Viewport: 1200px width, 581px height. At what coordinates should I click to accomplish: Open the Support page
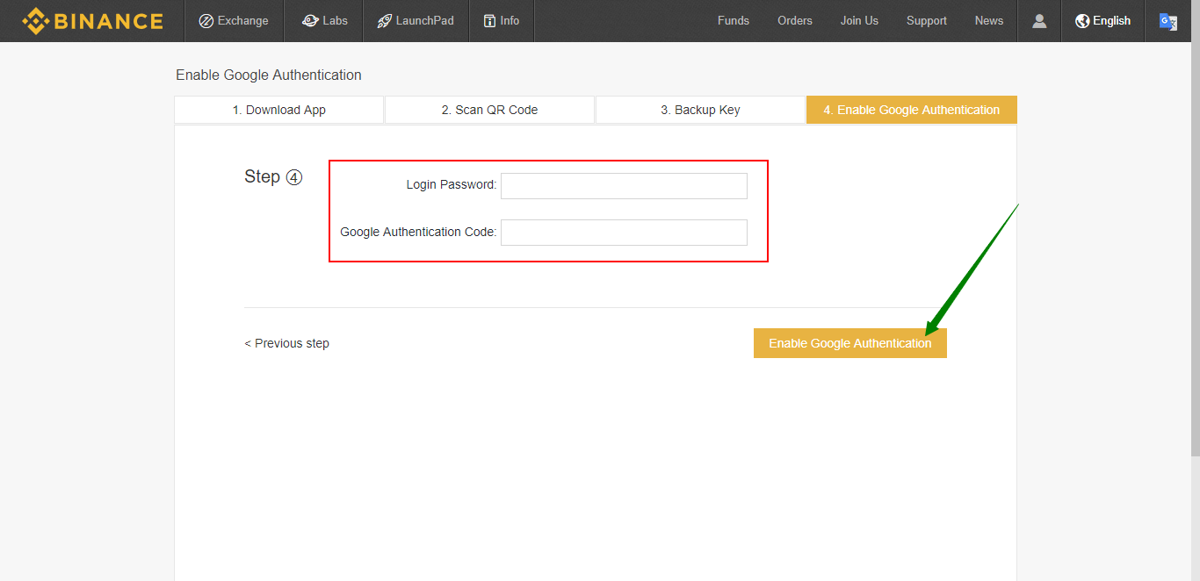coord(927,21)
